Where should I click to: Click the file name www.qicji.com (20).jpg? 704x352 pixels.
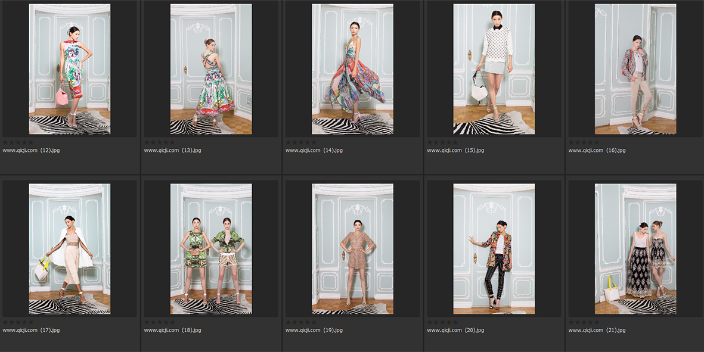[x=455, y=331]
